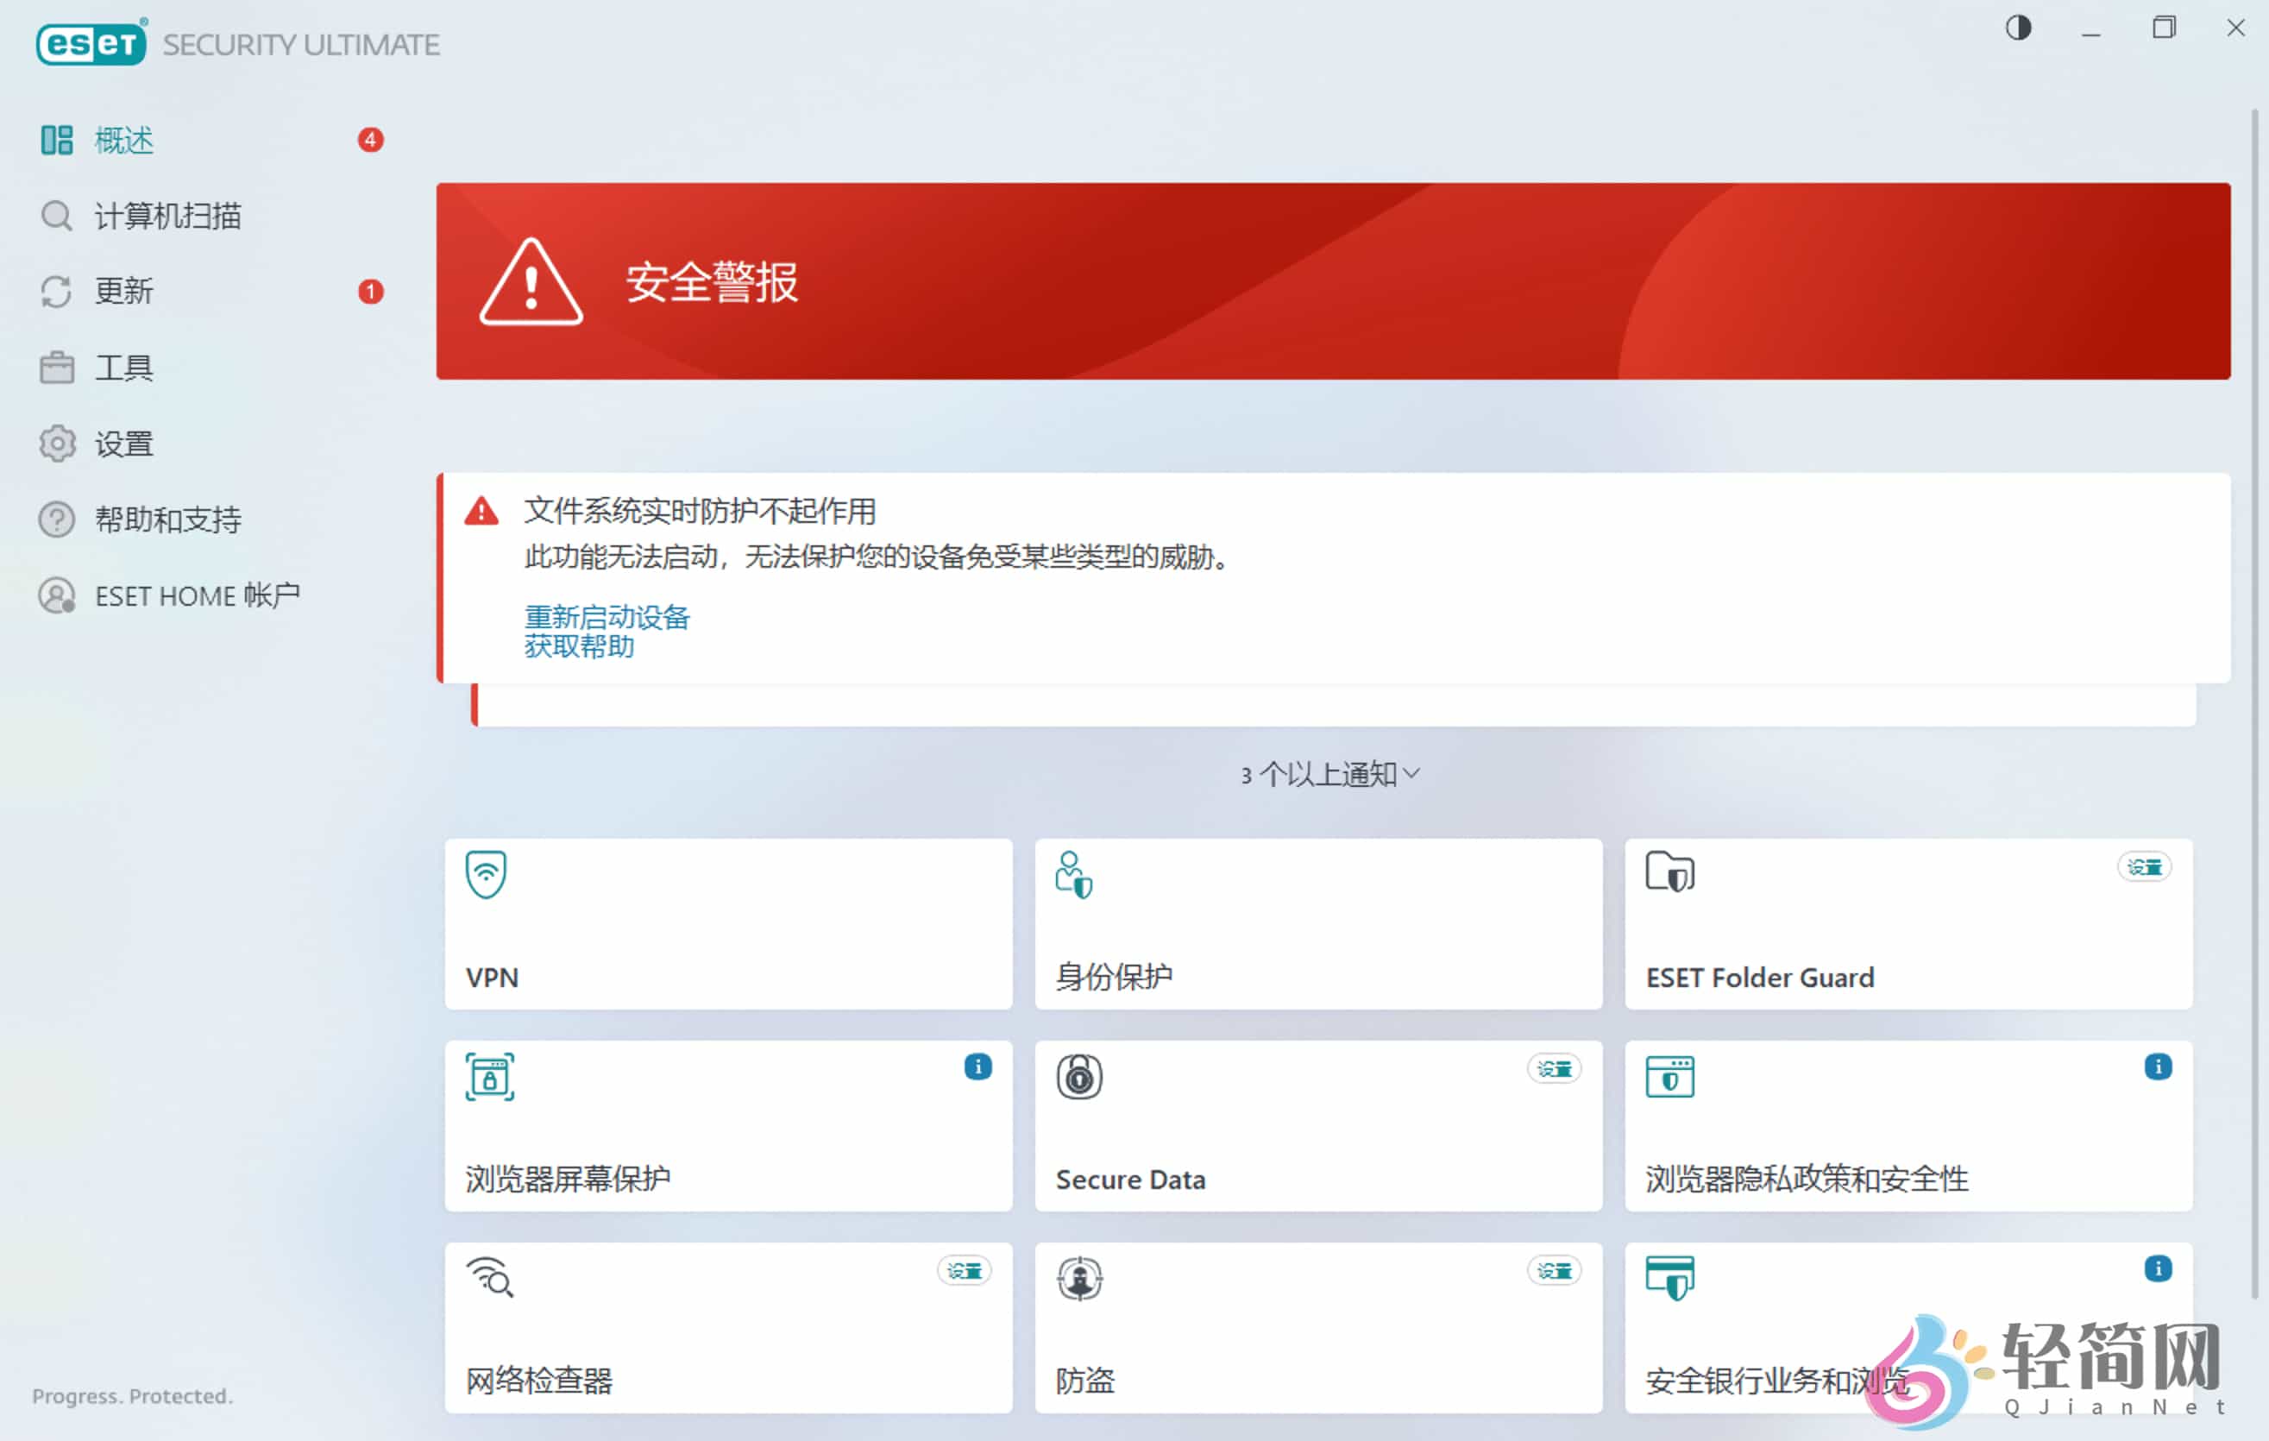
Task: Click the magnifier icon for 计算机扫描
Action: 57,216
